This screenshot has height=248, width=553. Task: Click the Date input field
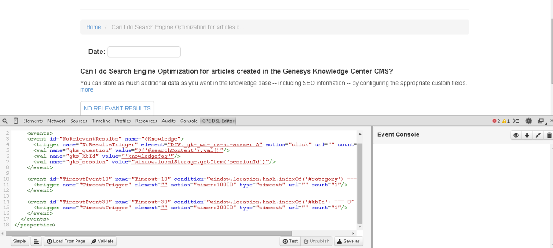pos(144,52)
